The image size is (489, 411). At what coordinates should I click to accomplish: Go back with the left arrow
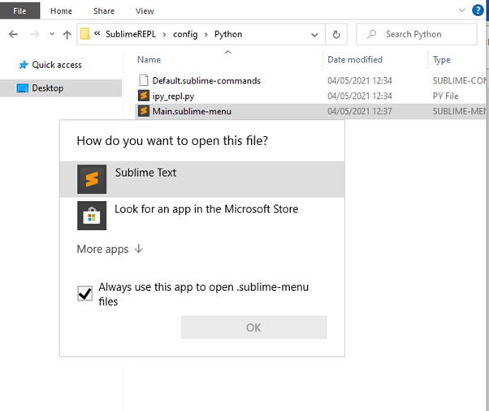coord(13,34)
